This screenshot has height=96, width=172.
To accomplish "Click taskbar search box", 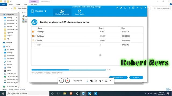I will click(x=28, y=94).
